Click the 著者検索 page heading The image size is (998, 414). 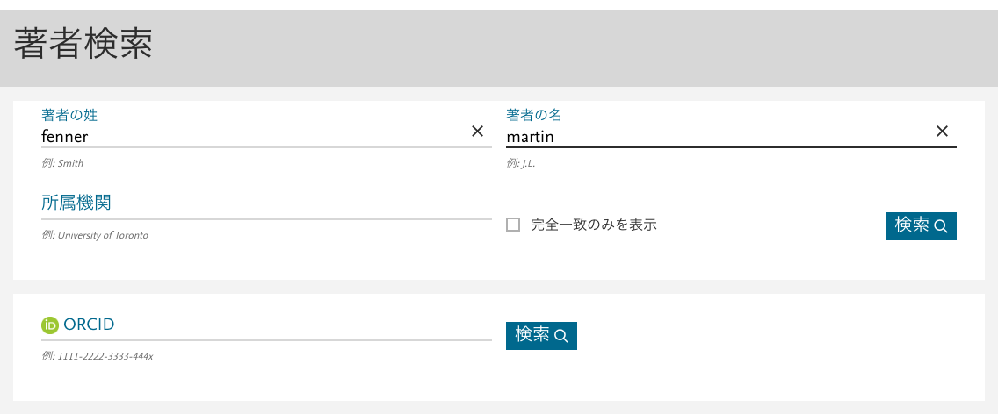coord(83,44)
